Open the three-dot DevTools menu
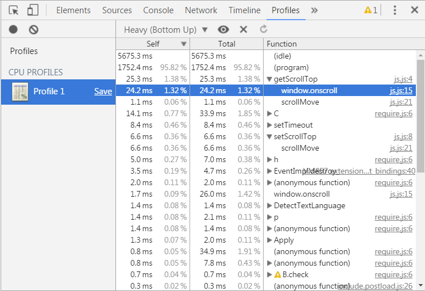Viewport: 425px width, 291px height. click(x=395, y=10)
